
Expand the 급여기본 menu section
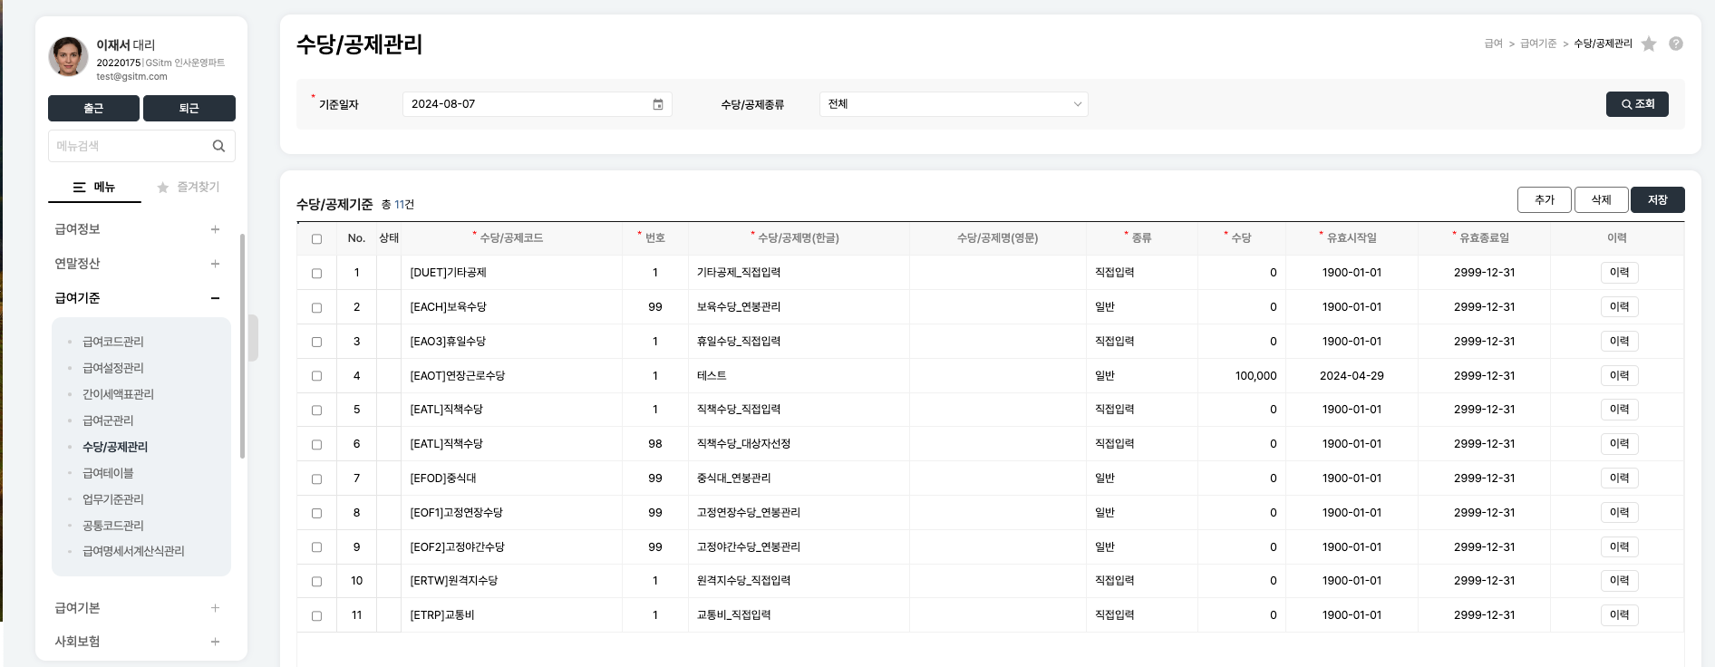[215, 608]
